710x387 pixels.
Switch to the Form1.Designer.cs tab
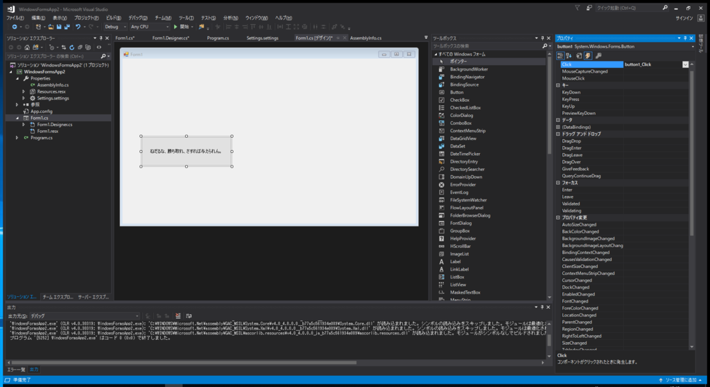tap(171, 38)
